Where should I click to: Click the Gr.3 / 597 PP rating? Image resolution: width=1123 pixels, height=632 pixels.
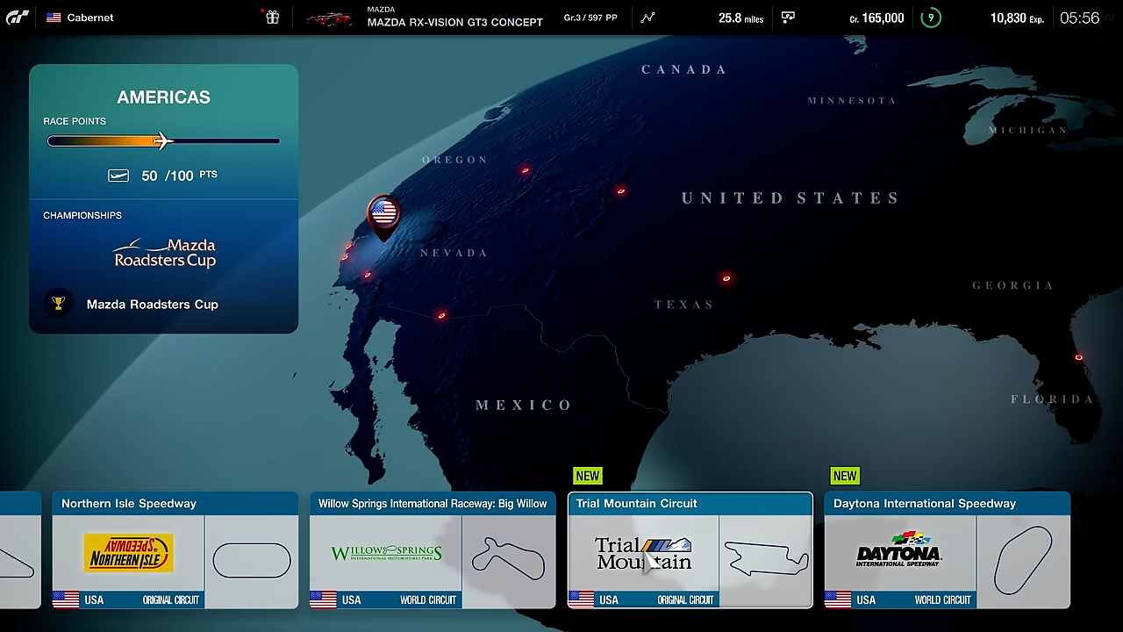590,18
